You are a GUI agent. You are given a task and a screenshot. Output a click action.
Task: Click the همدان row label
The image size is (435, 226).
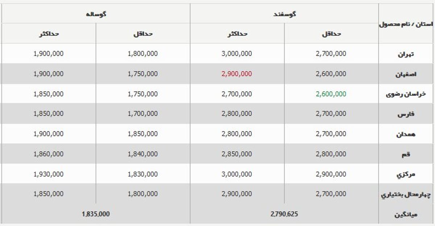(407, 135)
